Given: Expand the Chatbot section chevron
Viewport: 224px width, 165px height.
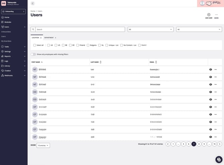Looking at the screenshot, I should pyautogui.click(x=25, y=71).
